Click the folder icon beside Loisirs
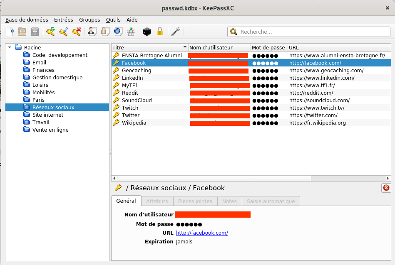395x265 pixels. [x=27, y=84]
